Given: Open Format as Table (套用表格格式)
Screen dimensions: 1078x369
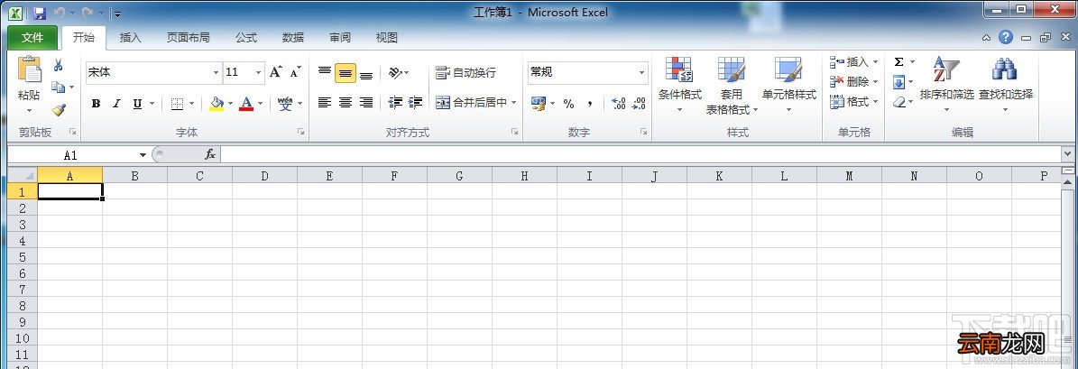Looking at the screenshot, I should point(732,86).
